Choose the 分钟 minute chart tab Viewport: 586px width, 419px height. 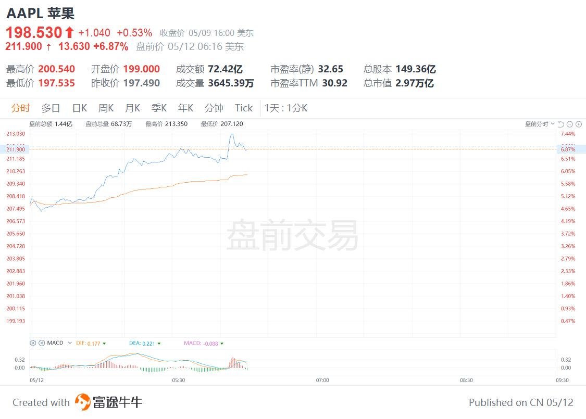click(214, 108)
